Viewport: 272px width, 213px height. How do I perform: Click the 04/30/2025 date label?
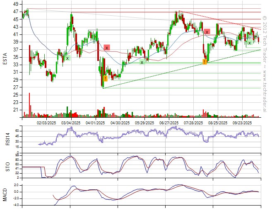120,123
